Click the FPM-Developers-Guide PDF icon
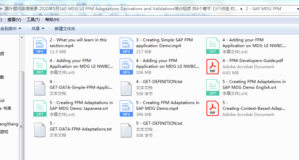This screenshot has height=160, width=299. [x=213, y=66]
